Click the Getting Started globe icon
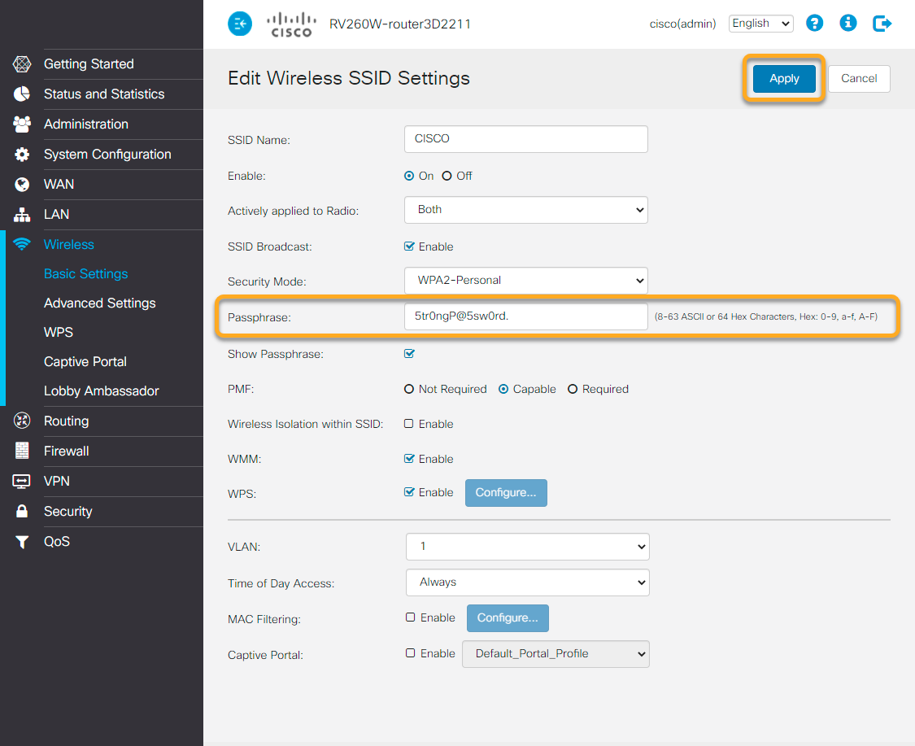915x746 pixels. [22, 64]
